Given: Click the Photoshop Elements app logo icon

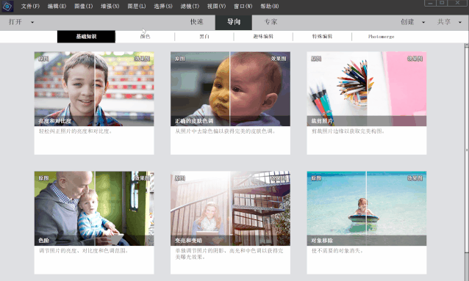Looking at the screenshot, I should 7,7.
